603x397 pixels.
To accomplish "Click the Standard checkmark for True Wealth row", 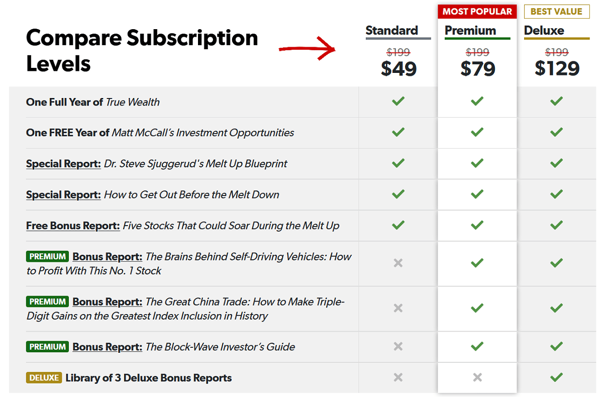I will pyautogui.click(x=398, y=102).
